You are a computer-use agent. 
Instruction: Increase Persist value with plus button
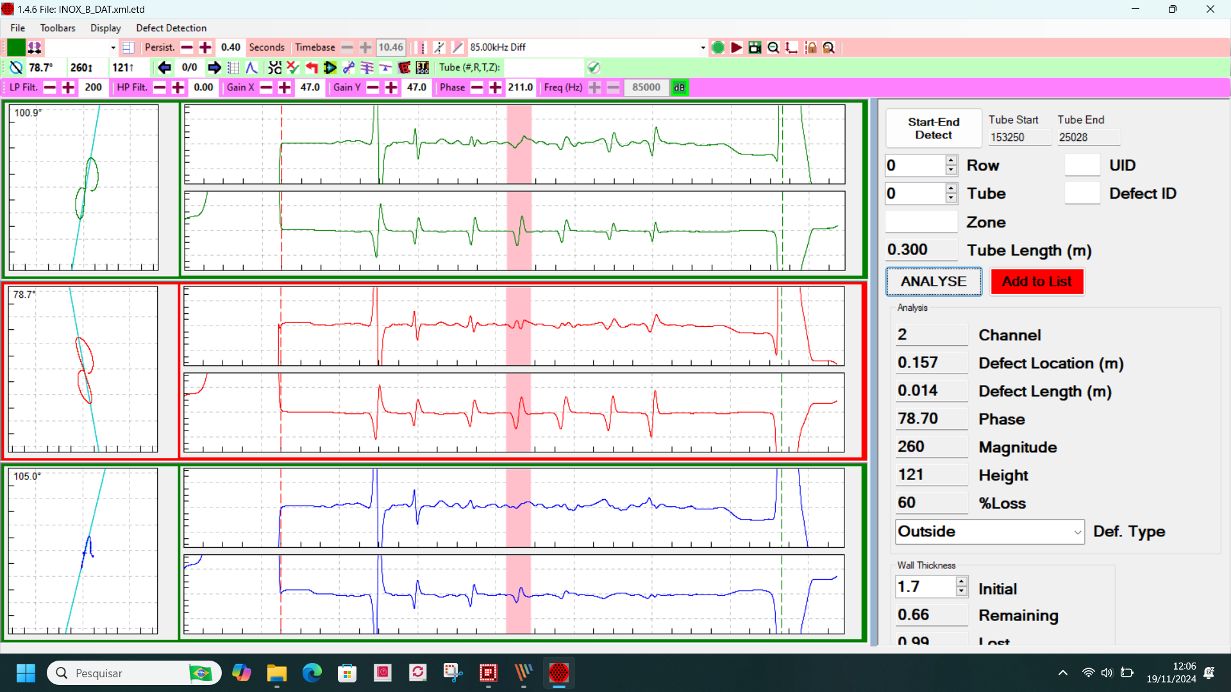point(205,47)
